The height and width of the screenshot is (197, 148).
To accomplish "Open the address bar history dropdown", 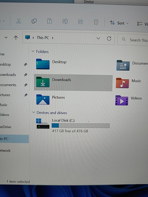I will (98, 38).
